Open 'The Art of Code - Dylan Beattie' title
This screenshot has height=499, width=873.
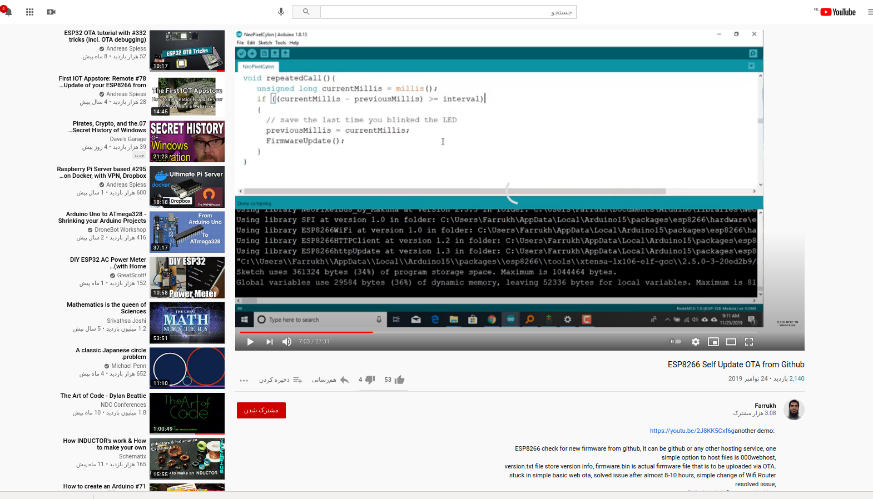(103, 396)
